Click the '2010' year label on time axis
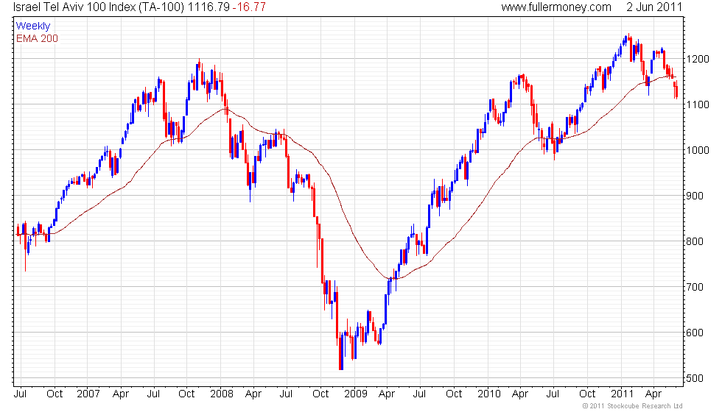The width and height of the screenshot is (722, 412). click(x=488, y=394)
